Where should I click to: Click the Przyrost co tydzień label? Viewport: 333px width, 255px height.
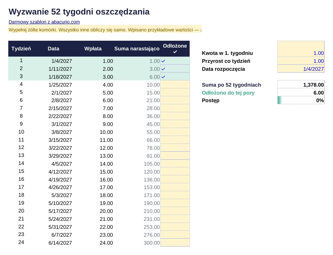pos(226,61)
